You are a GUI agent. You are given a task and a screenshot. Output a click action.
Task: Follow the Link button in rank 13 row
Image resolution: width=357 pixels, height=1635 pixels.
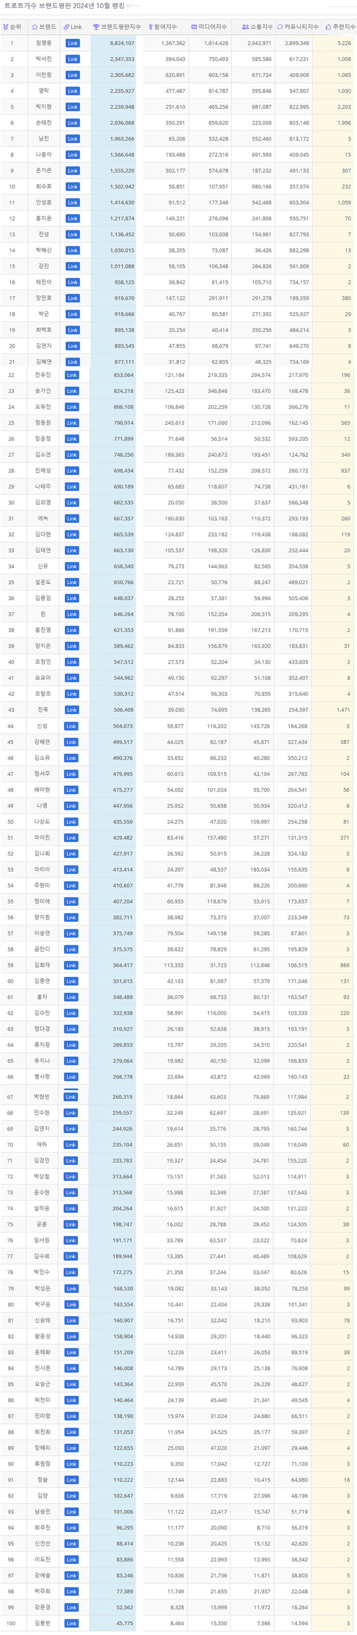pyautogui.click(x=73, y=235)
